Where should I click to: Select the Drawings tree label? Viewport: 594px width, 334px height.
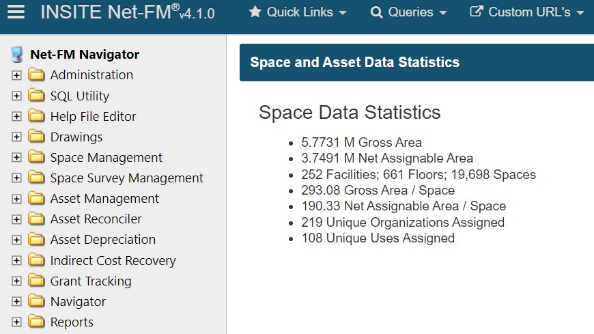click(76, 137)
